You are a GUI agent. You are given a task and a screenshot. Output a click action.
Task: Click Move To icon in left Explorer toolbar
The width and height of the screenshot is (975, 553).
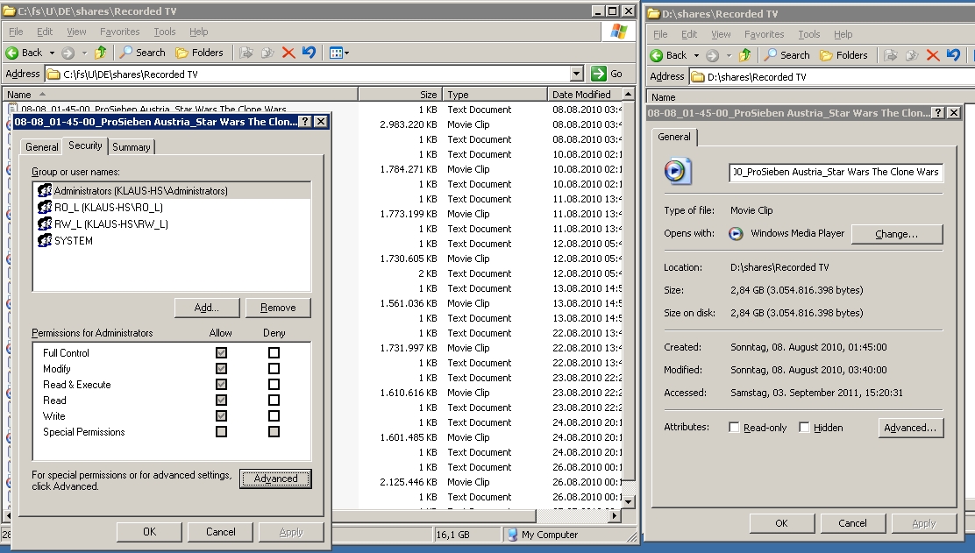point(246,53)
